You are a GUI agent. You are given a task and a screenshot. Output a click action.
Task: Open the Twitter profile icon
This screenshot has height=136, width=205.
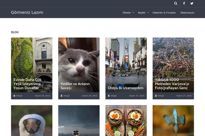coord(192,3)
